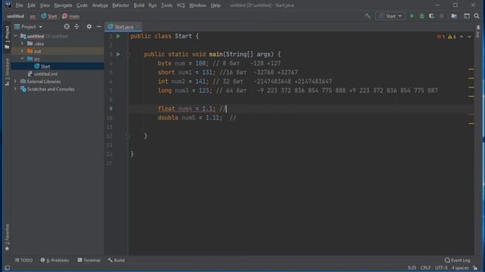Click the read-only lock icon in status bar
Screen dimensions: 485x272
pyautogui.click(x=475, y=268)
